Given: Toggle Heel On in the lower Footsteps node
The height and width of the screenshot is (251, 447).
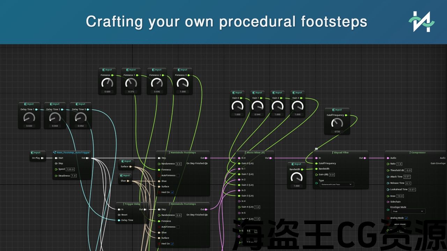Looking at the screenshot, I should pos(172,244).
